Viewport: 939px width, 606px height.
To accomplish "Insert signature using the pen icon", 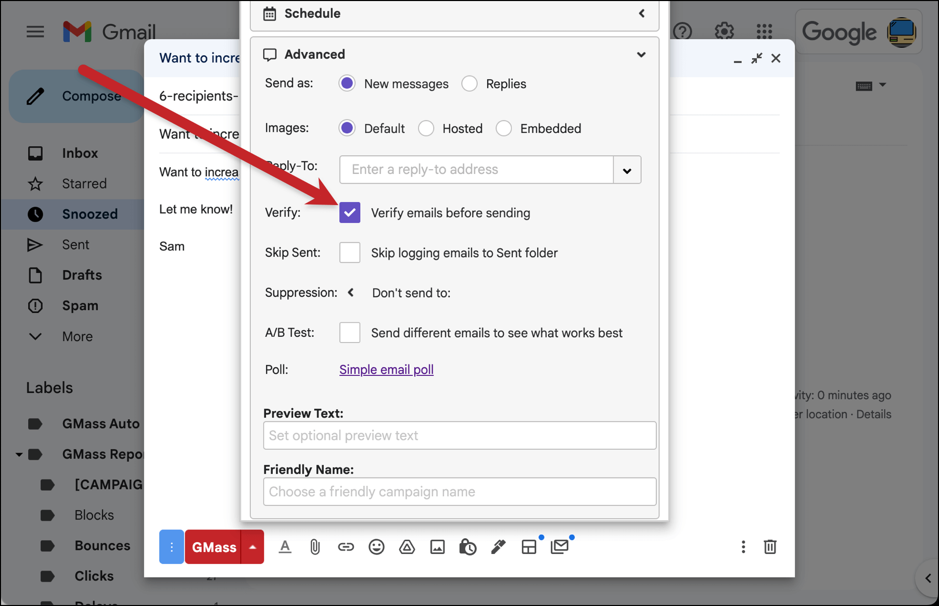I will [x=498, y=547].
